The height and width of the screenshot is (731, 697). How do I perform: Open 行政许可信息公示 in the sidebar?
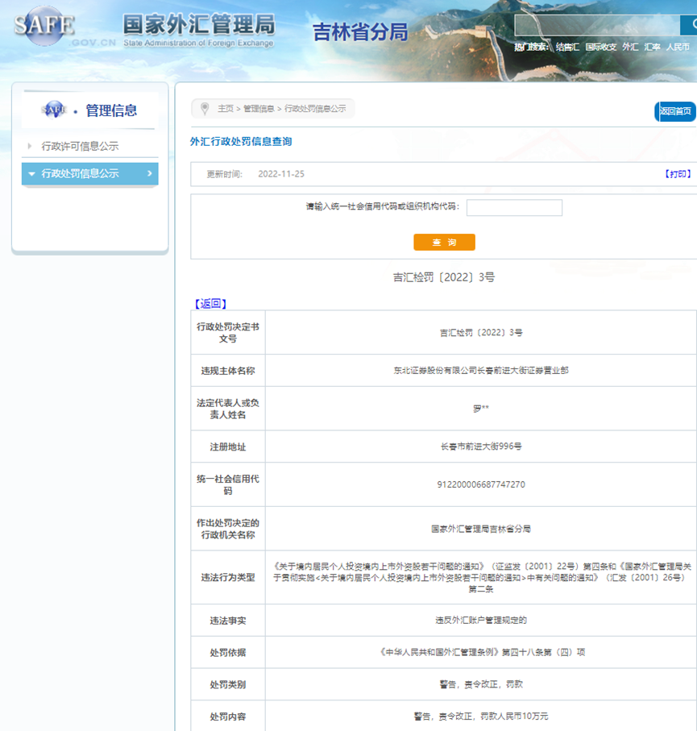click(x=80, y=146)
